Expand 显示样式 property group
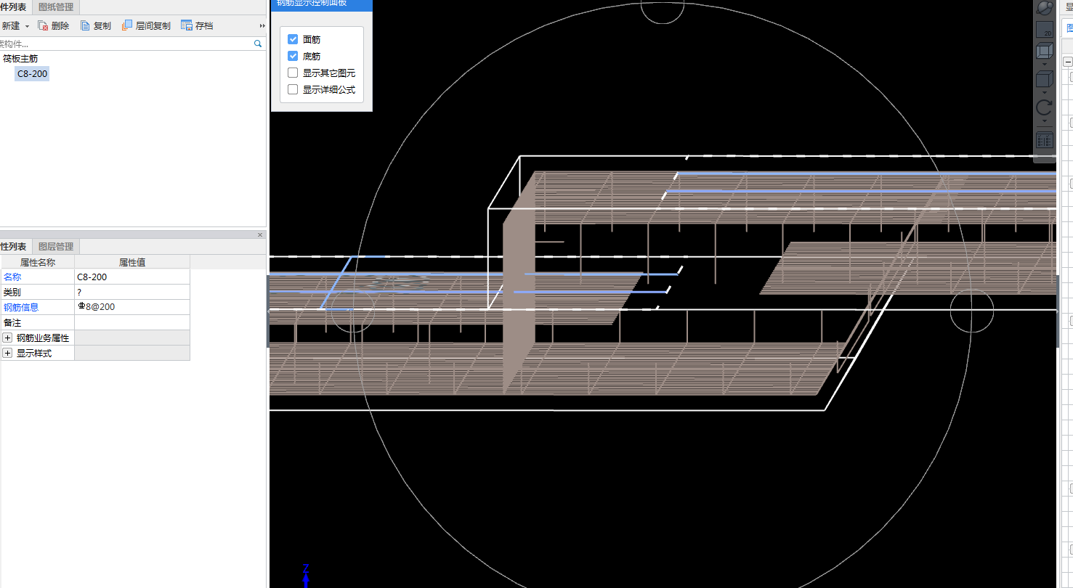 click(x=8, y=353)
